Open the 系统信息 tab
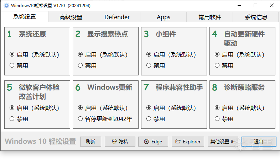 point(256,17)
